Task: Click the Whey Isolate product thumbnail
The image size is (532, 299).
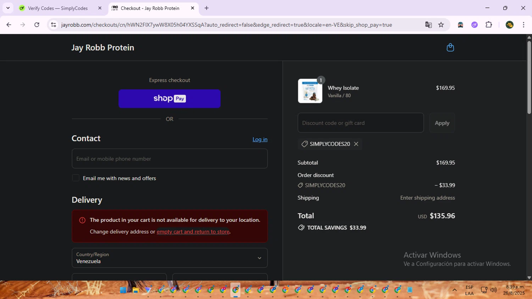Action: click(310, 91)
